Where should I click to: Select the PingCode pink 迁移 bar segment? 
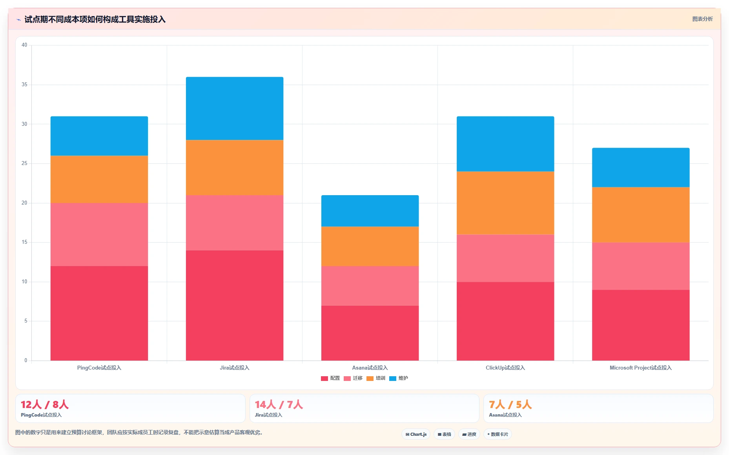tap(99, 234)
